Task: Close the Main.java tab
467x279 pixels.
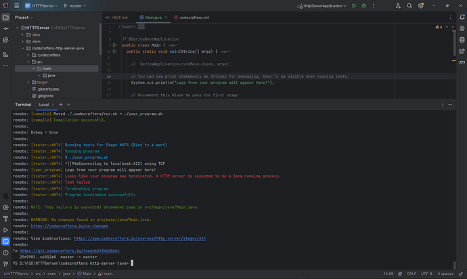Action: pyautogui.click(x=166, y=18)
